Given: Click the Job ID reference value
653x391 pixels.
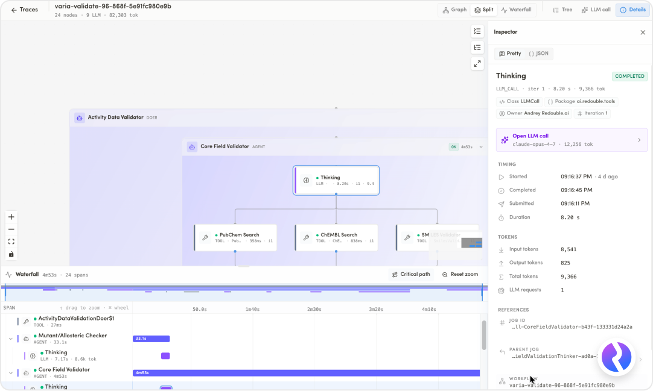Looking at the screenshot, I should coord(572,327).
